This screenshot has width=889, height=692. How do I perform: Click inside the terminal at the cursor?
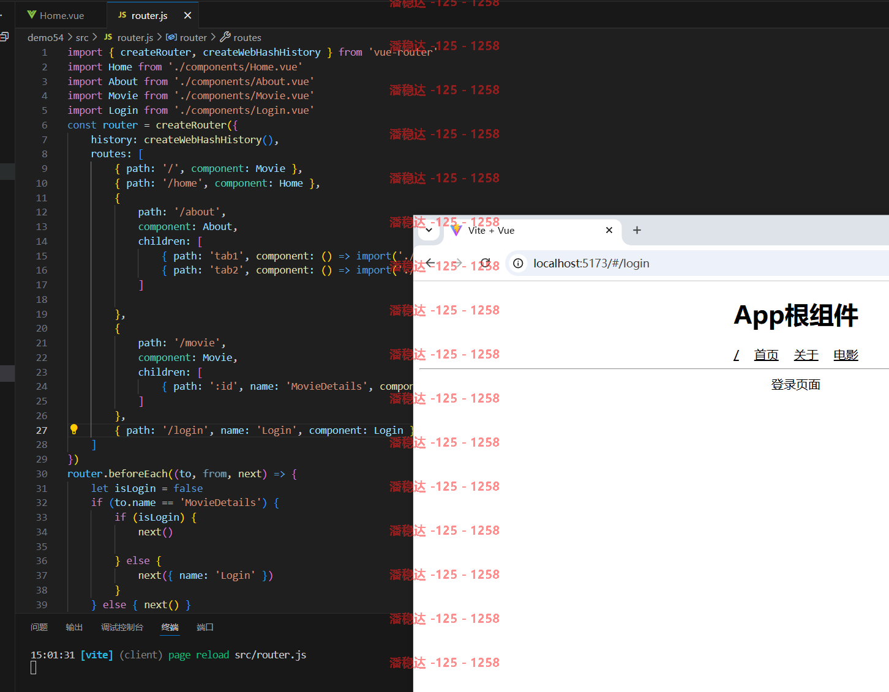(34, 668)
